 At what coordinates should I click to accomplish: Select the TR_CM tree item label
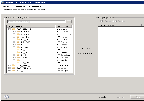pyautogui.click(x=25, y=63)
